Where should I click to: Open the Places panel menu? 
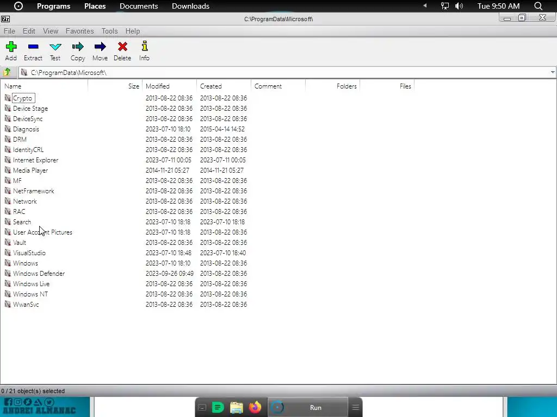coord(95,6)
